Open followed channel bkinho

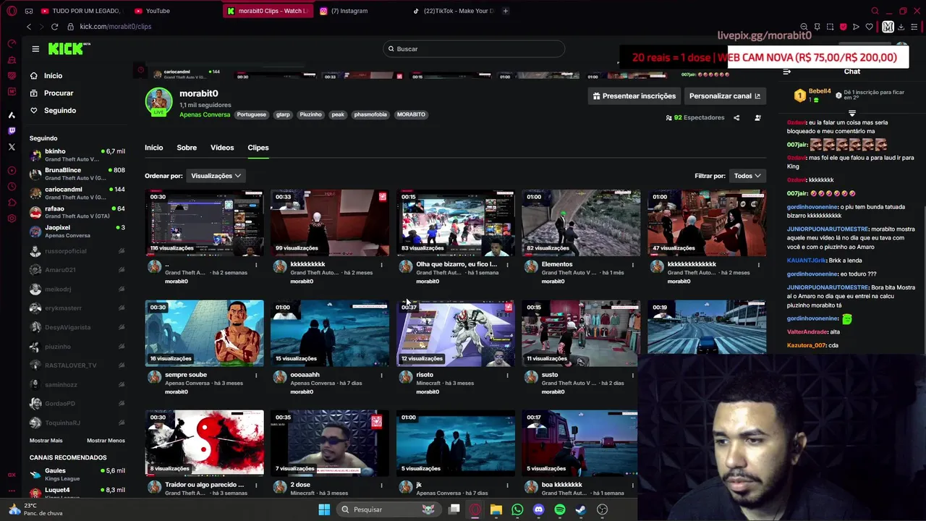77,155
